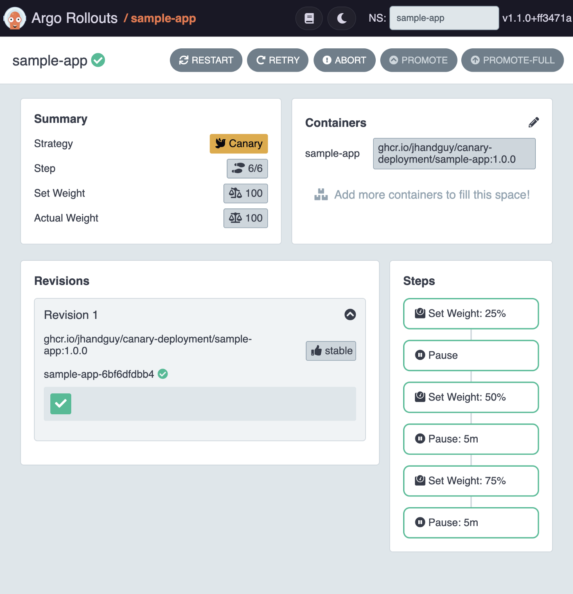Select the Set Weight: 75% step

(x=471, y=481)
